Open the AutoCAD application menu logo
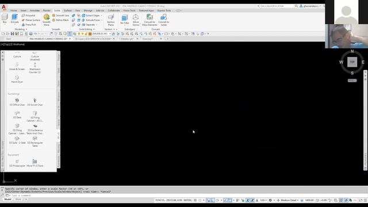This screenshot has width=368, height=207. click(x=4, y=7)
